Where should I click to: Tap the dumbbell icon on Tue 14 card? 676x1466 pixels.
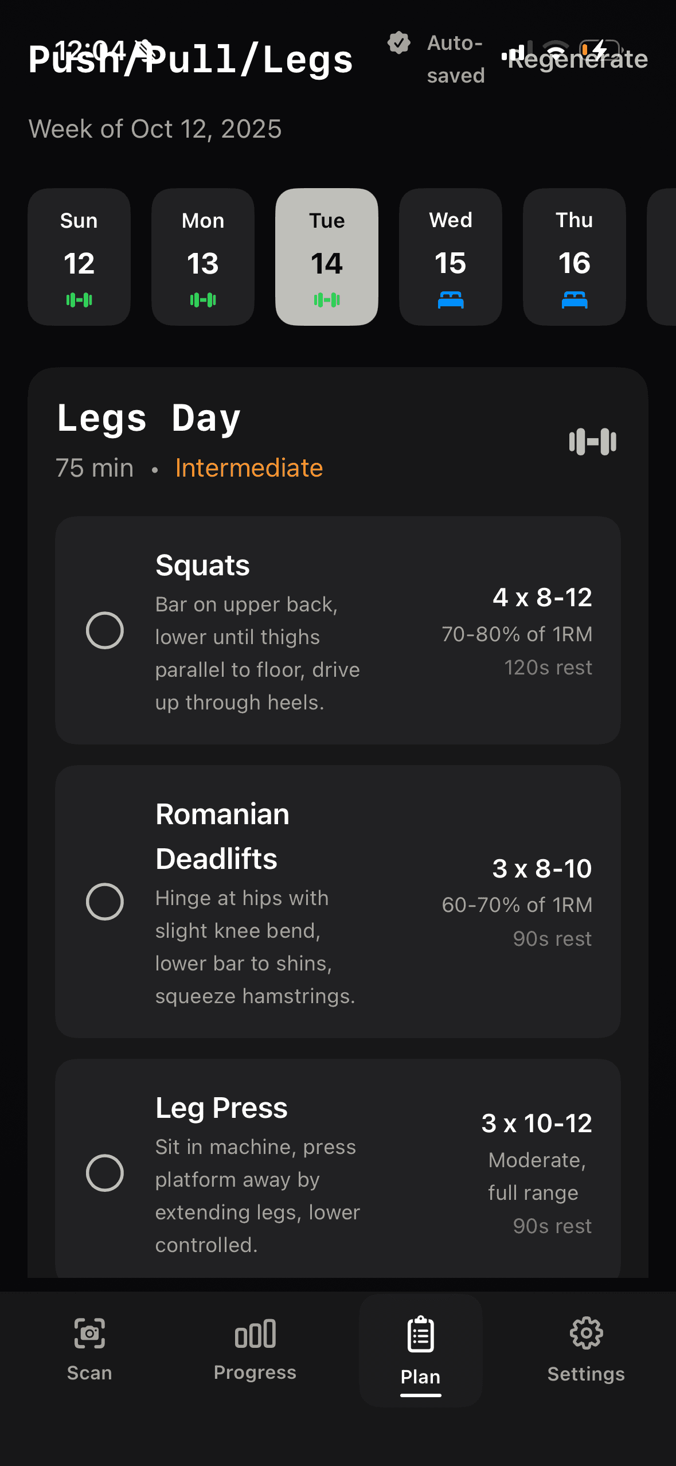326,299
